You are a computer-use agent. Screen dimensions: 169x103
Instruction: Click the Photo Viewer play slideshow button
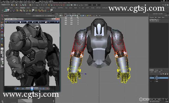click(x=32, y=89)
